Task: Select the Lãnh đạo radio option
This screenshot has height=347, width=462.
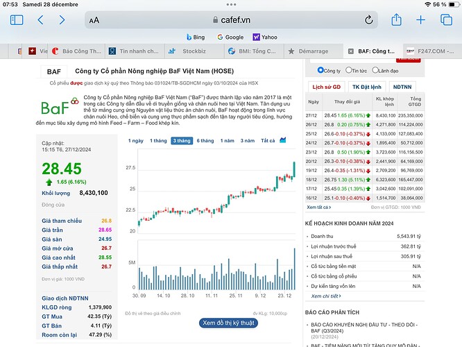Action: coord(375,70)
